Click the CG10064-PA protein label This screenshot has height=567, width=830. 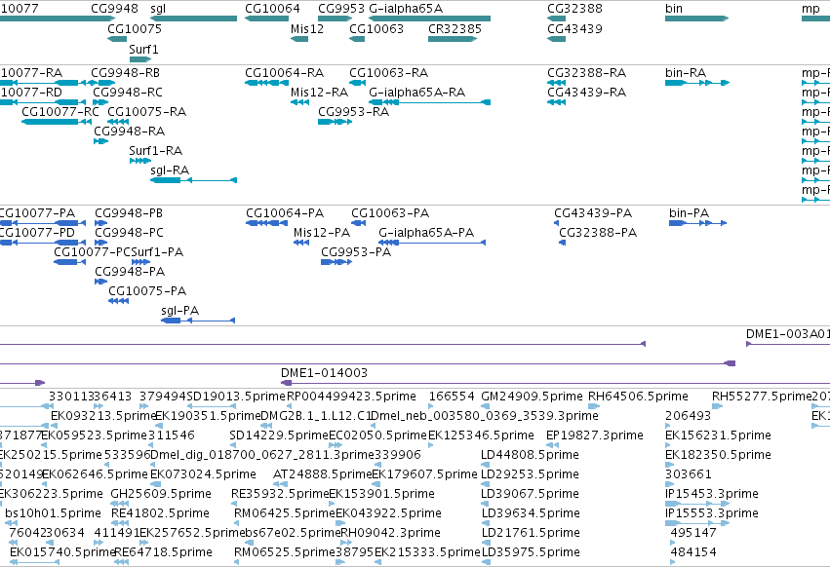285,213
